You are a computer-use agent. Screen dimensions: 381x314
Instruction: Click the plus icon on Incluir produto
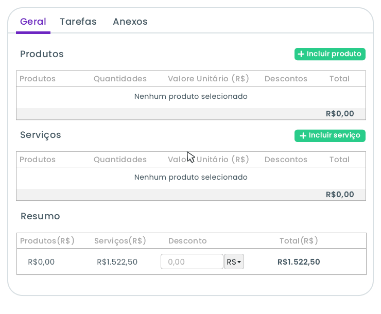pyautogui.click(x=302, y=54)
